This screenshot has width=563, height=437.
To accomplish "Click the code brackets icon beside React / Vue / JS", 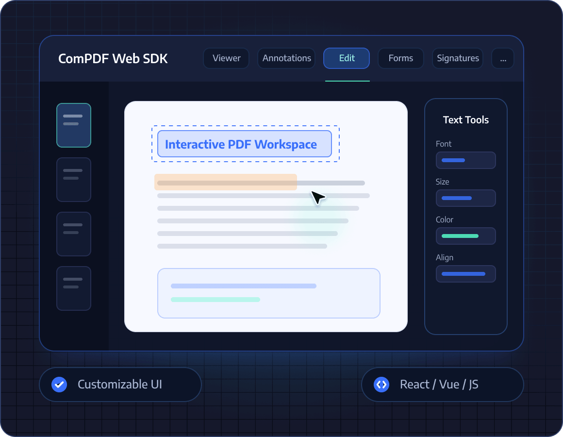I will coord(381,385).
